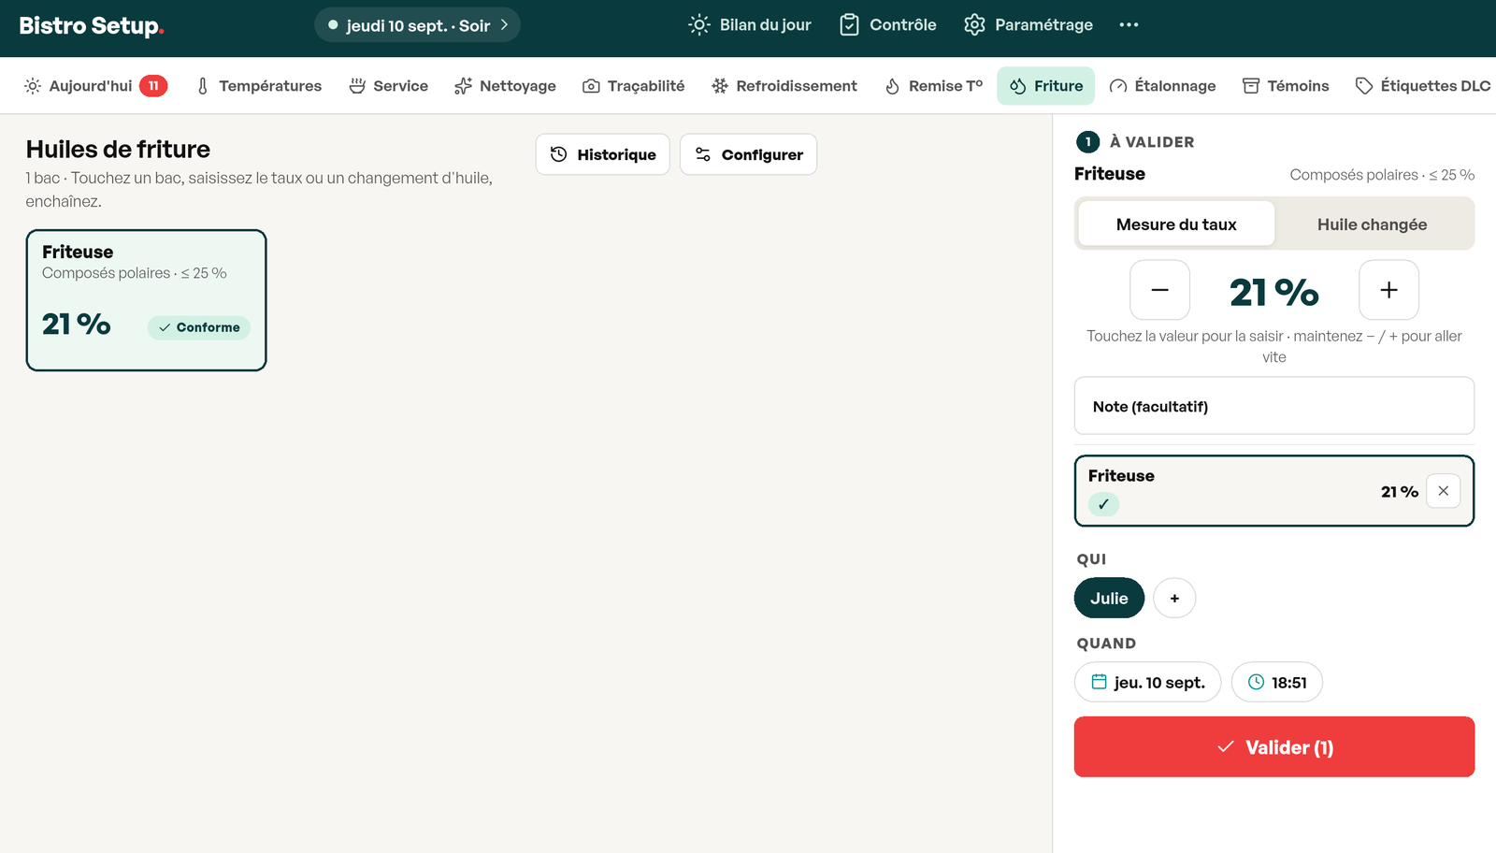Toggle Julie as the operator
The image size is (1496, 853).
1109,599
